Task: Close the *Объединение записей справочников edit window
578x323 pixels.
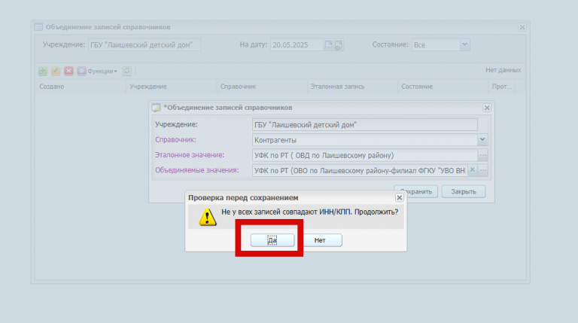Action: click(x=487, y=108)
